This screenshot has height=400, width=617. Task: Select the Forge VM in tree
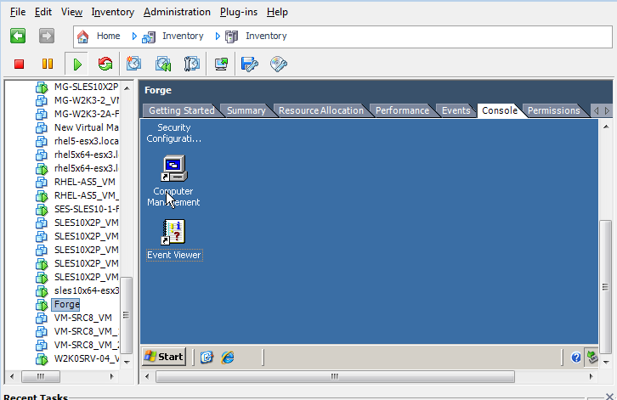(x=66, y=304)
